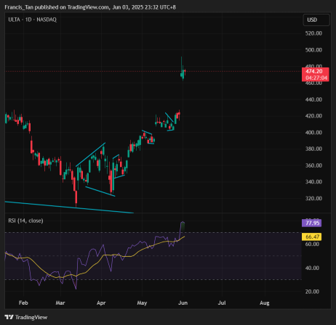
Task: Click the countdown timer 04:27:04
Action: coord(316,78)
